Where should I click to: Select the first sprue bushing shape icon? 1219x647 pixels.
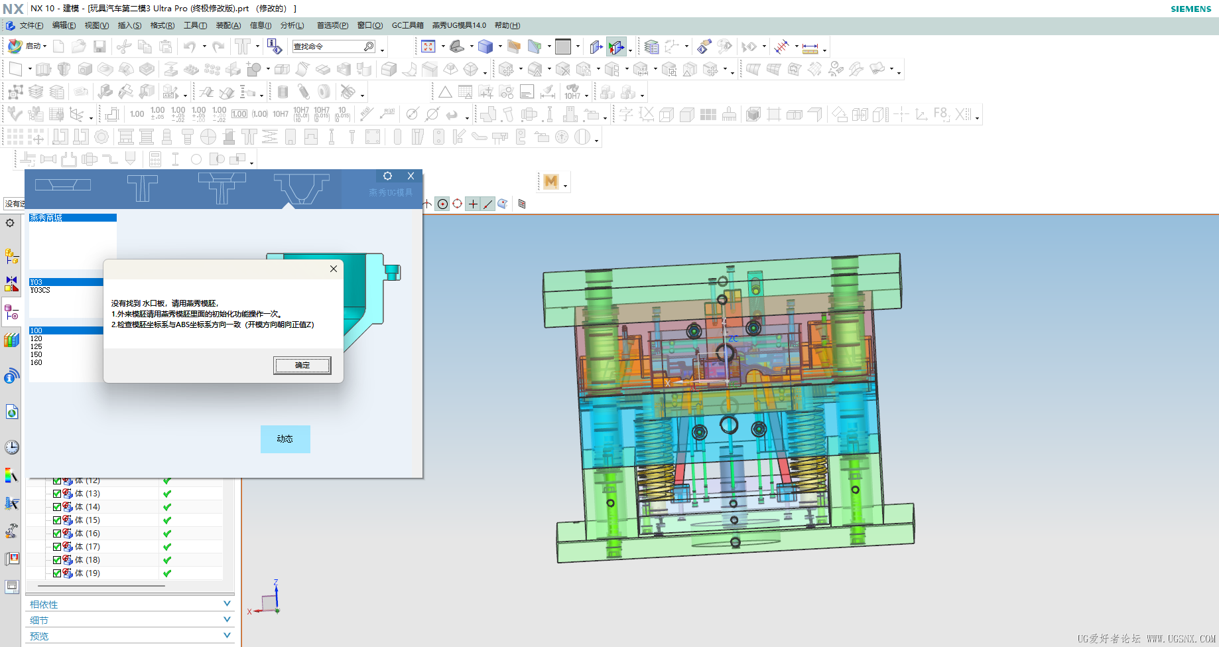[63, 184]
